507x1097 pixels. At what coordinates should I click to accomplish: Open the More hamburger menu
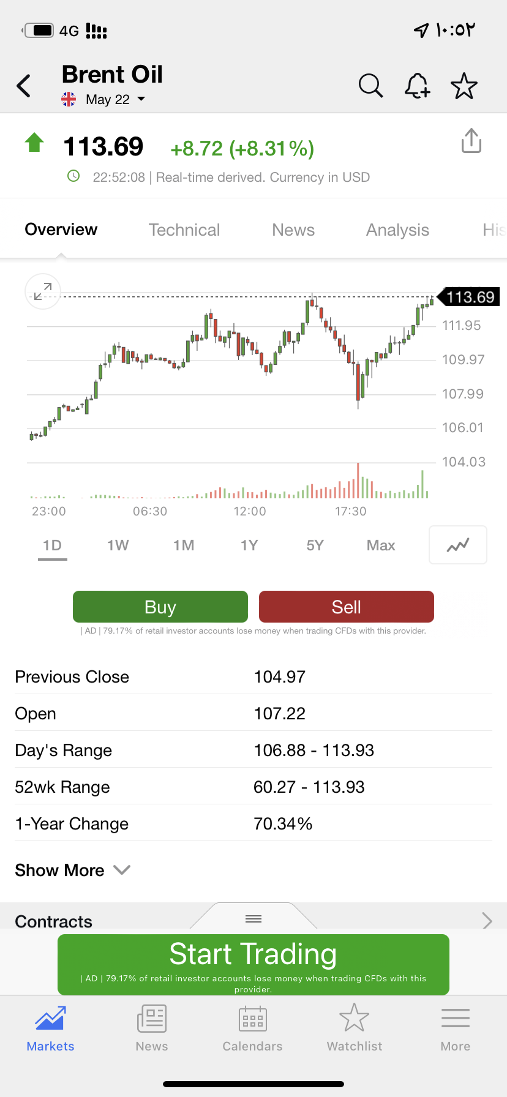(455, 1028)
